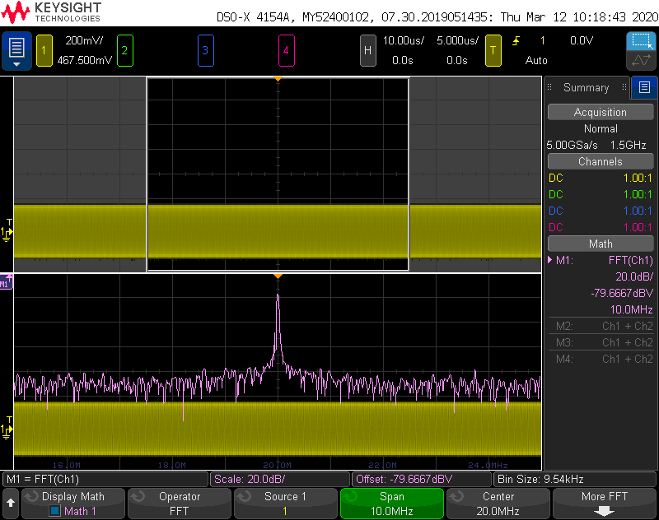Click the timebase 10.00us/ value
Image resolution: width=659 pixels, height=520 pixels.
(403, 40)
